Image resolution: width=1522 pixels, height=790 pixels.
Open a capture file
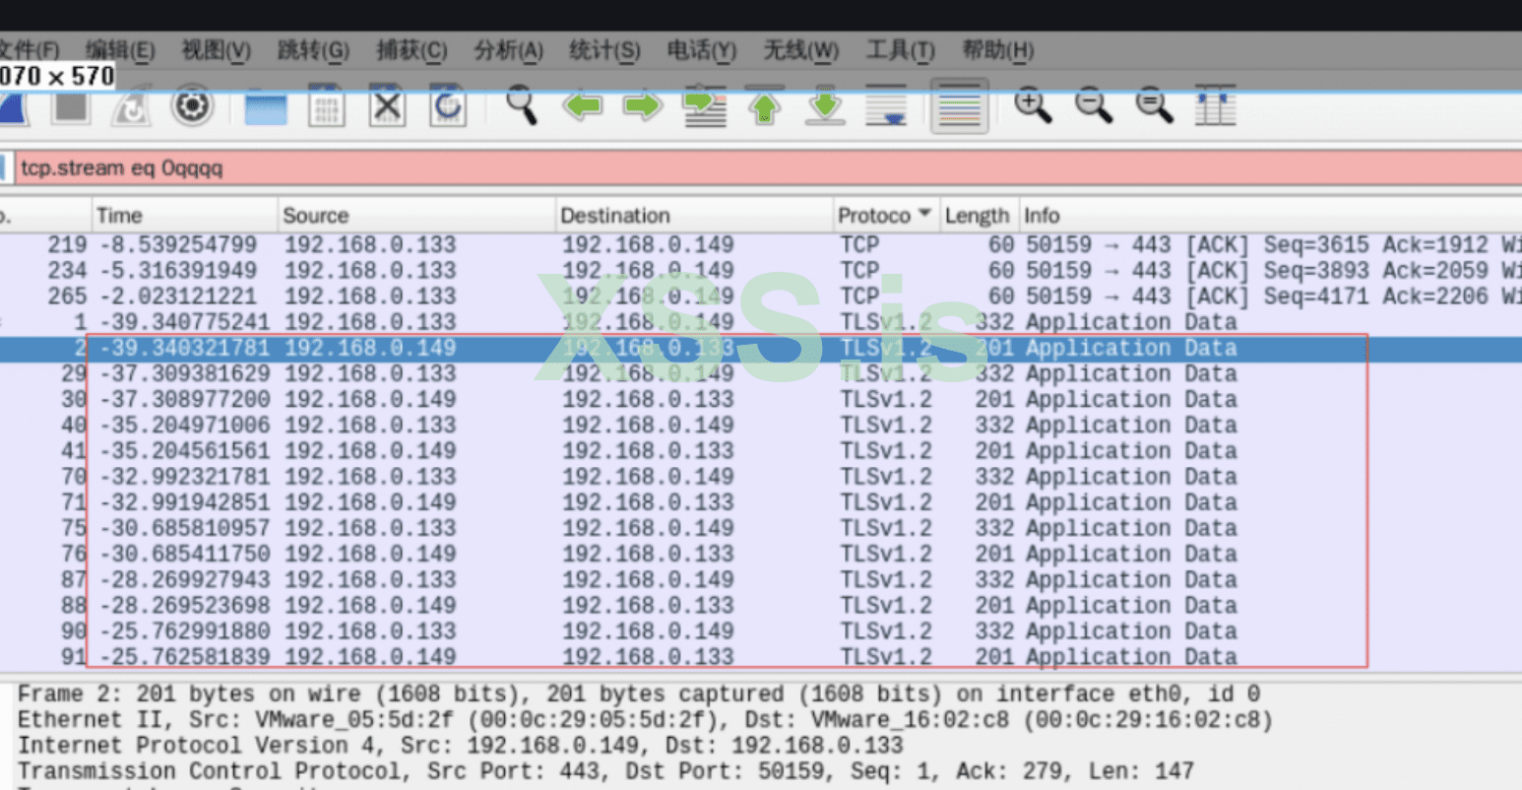(265, 106)
